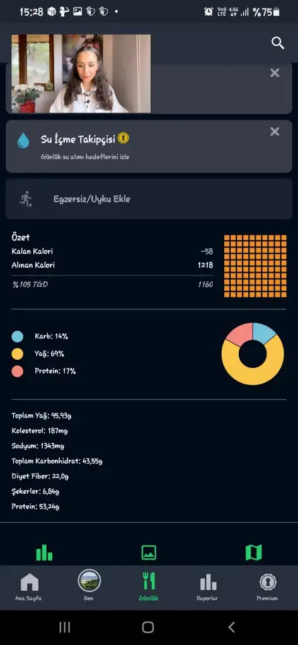
Task: Open the Premium tab
Action: [x=268, y=586]
